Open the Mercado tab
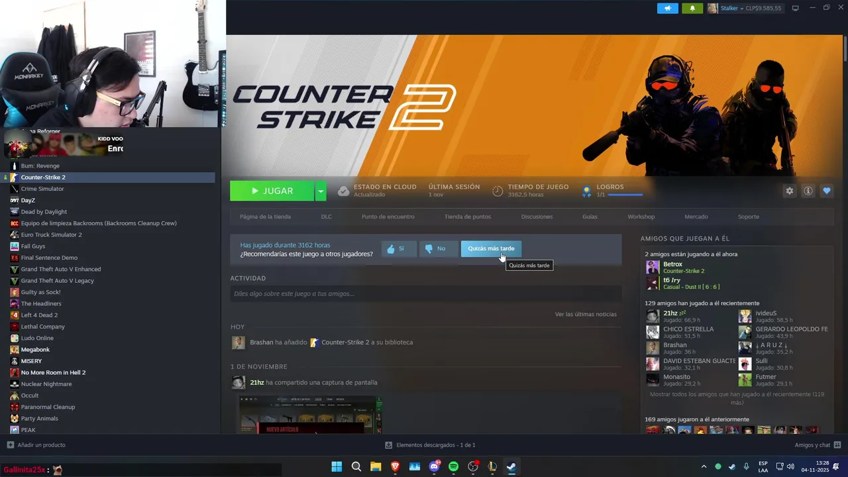 (x=696, y=217)
